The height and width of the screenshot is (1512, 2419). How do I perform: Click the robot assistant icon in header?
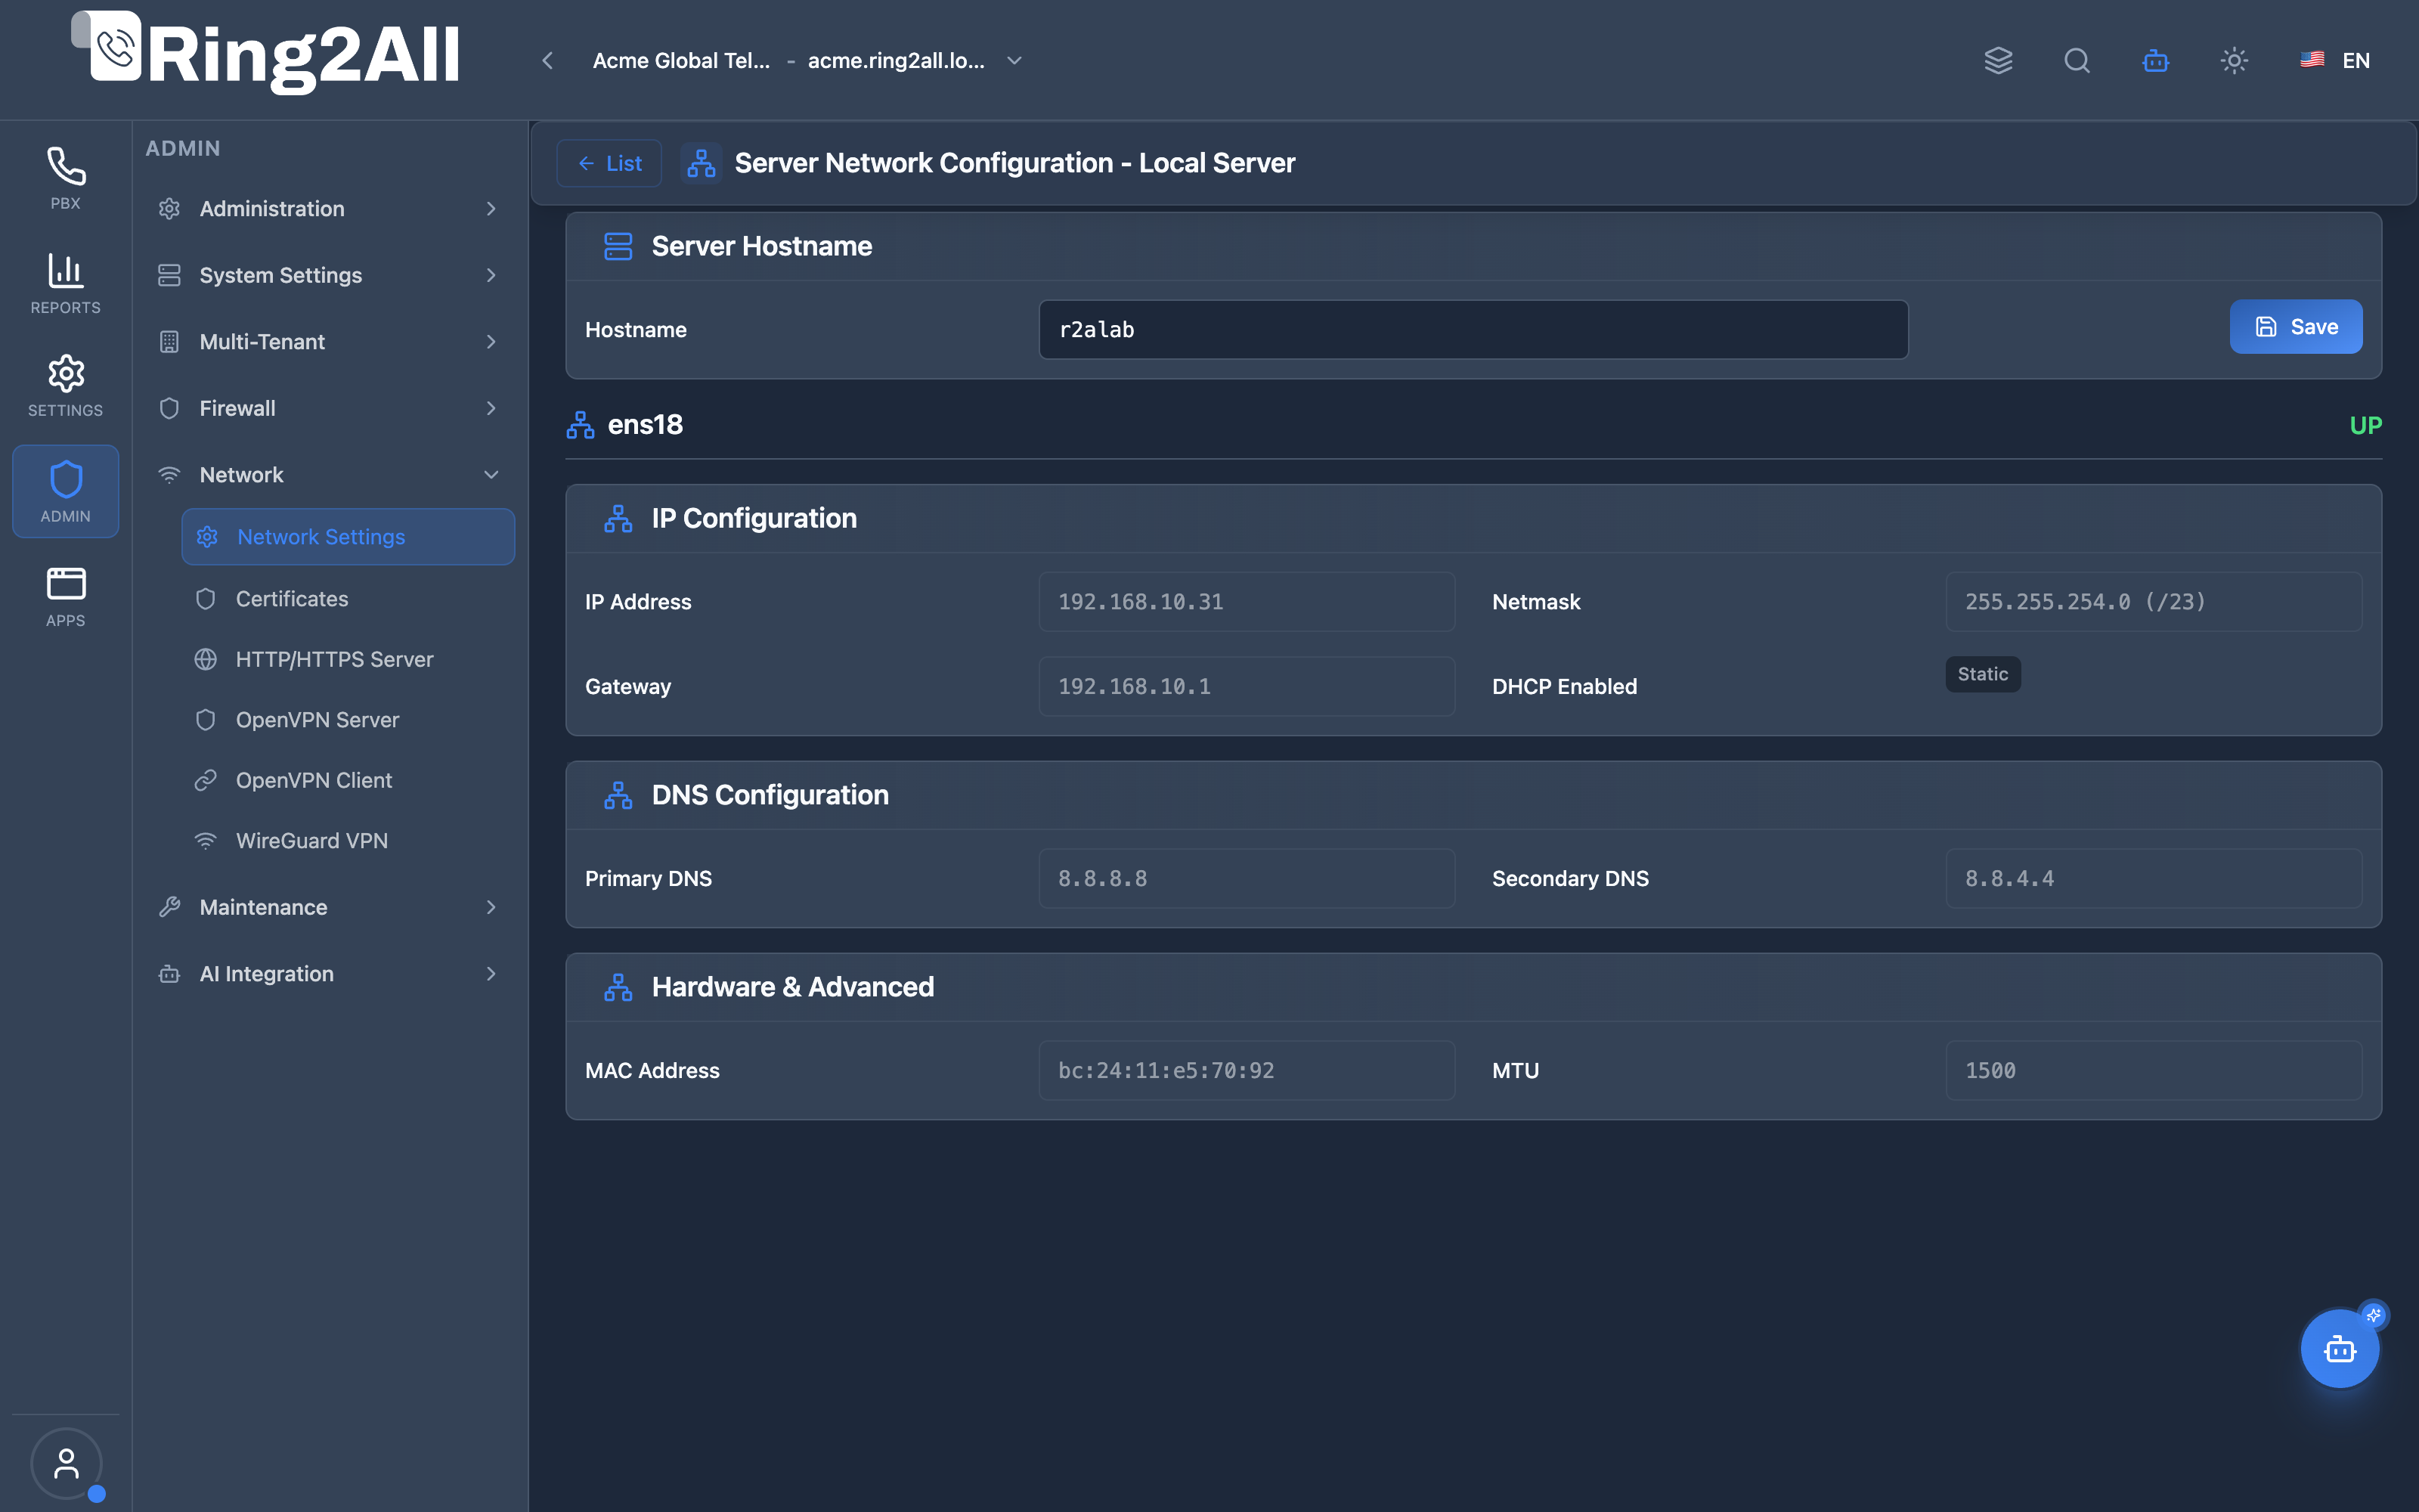[2156, 60]
